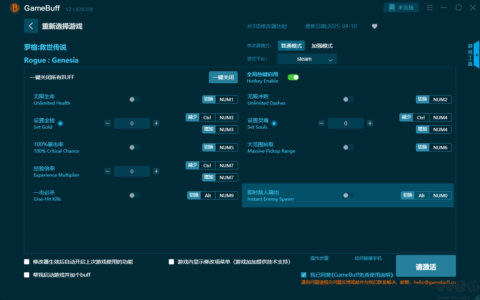Click the NUM2 hotkey for Unlimited Dashes
480x300 pixels.
tap(434, 99)
